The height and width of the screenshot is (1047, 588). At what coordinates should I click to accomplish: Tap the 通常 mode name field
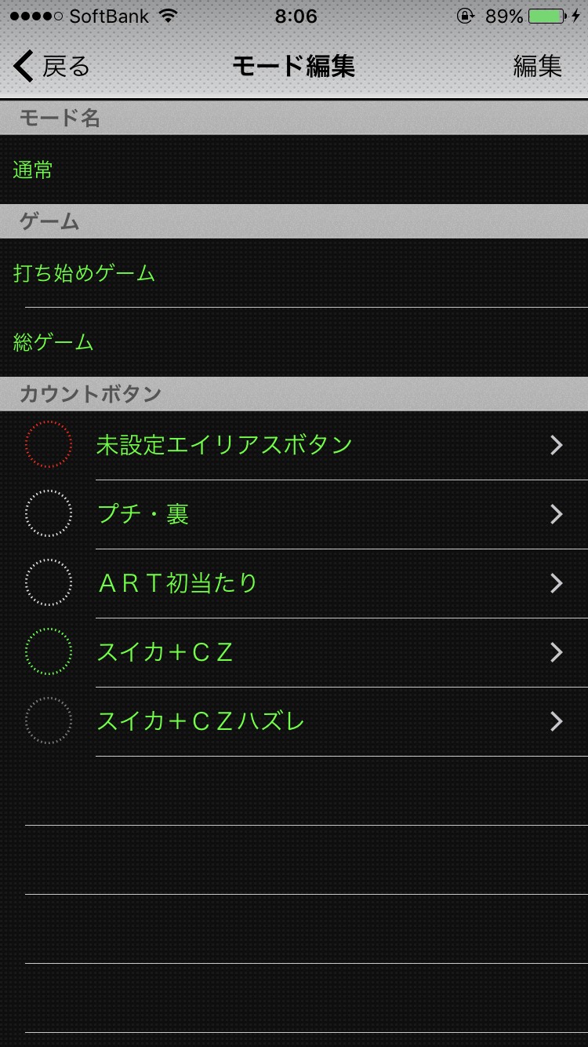tap(33, 170)
